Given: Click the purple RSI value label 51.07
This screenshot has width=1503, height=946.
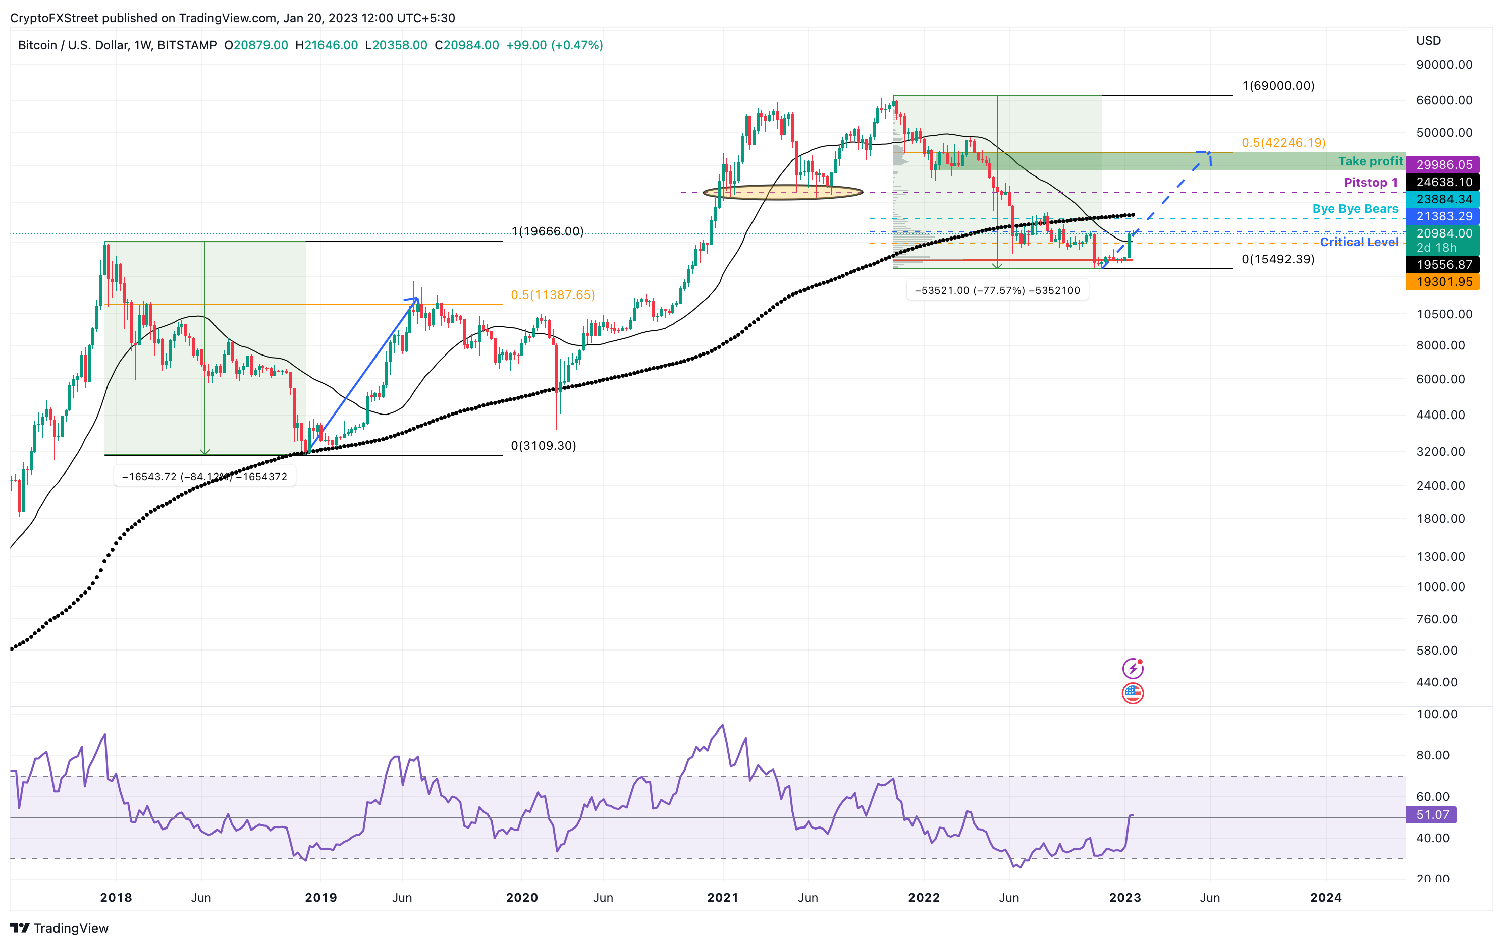Looking at the screenshot, I should (x=1432, y=814).
